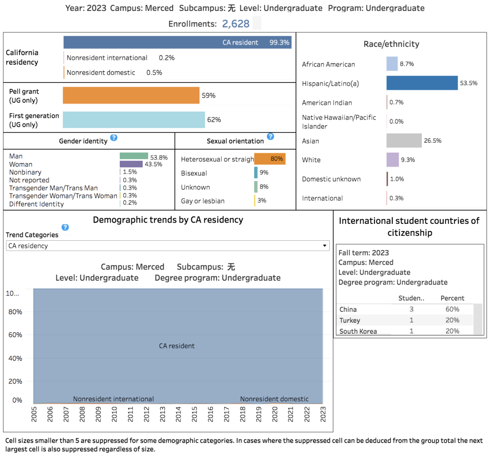The height and width of the screenshot is (460, 492).
Task: Open Trend Categories help icon
Action: pyautogui.click(x=65, y=227)
